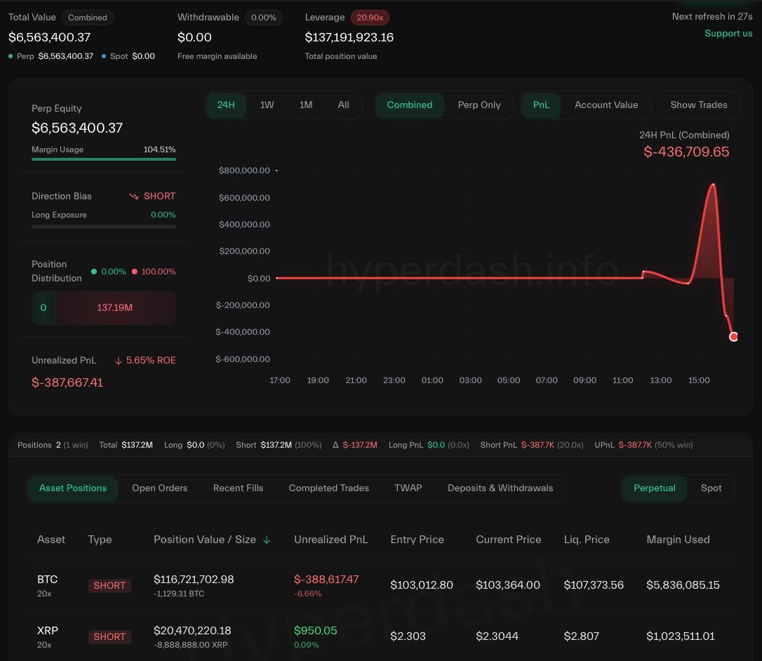This screenshot has width=762, height=661.
Task: Click the SHORT direction bias trend icon
Action: pyautogui.click(x=134, y=196)
